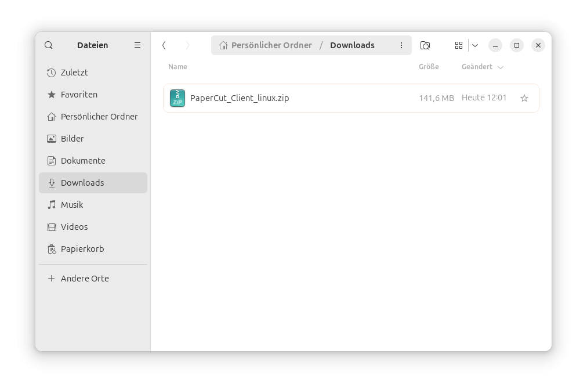Image resolution: width=587 pixels, height=390 pixels.
Task: Go back with the left arrow
Action: pos(164,45)
